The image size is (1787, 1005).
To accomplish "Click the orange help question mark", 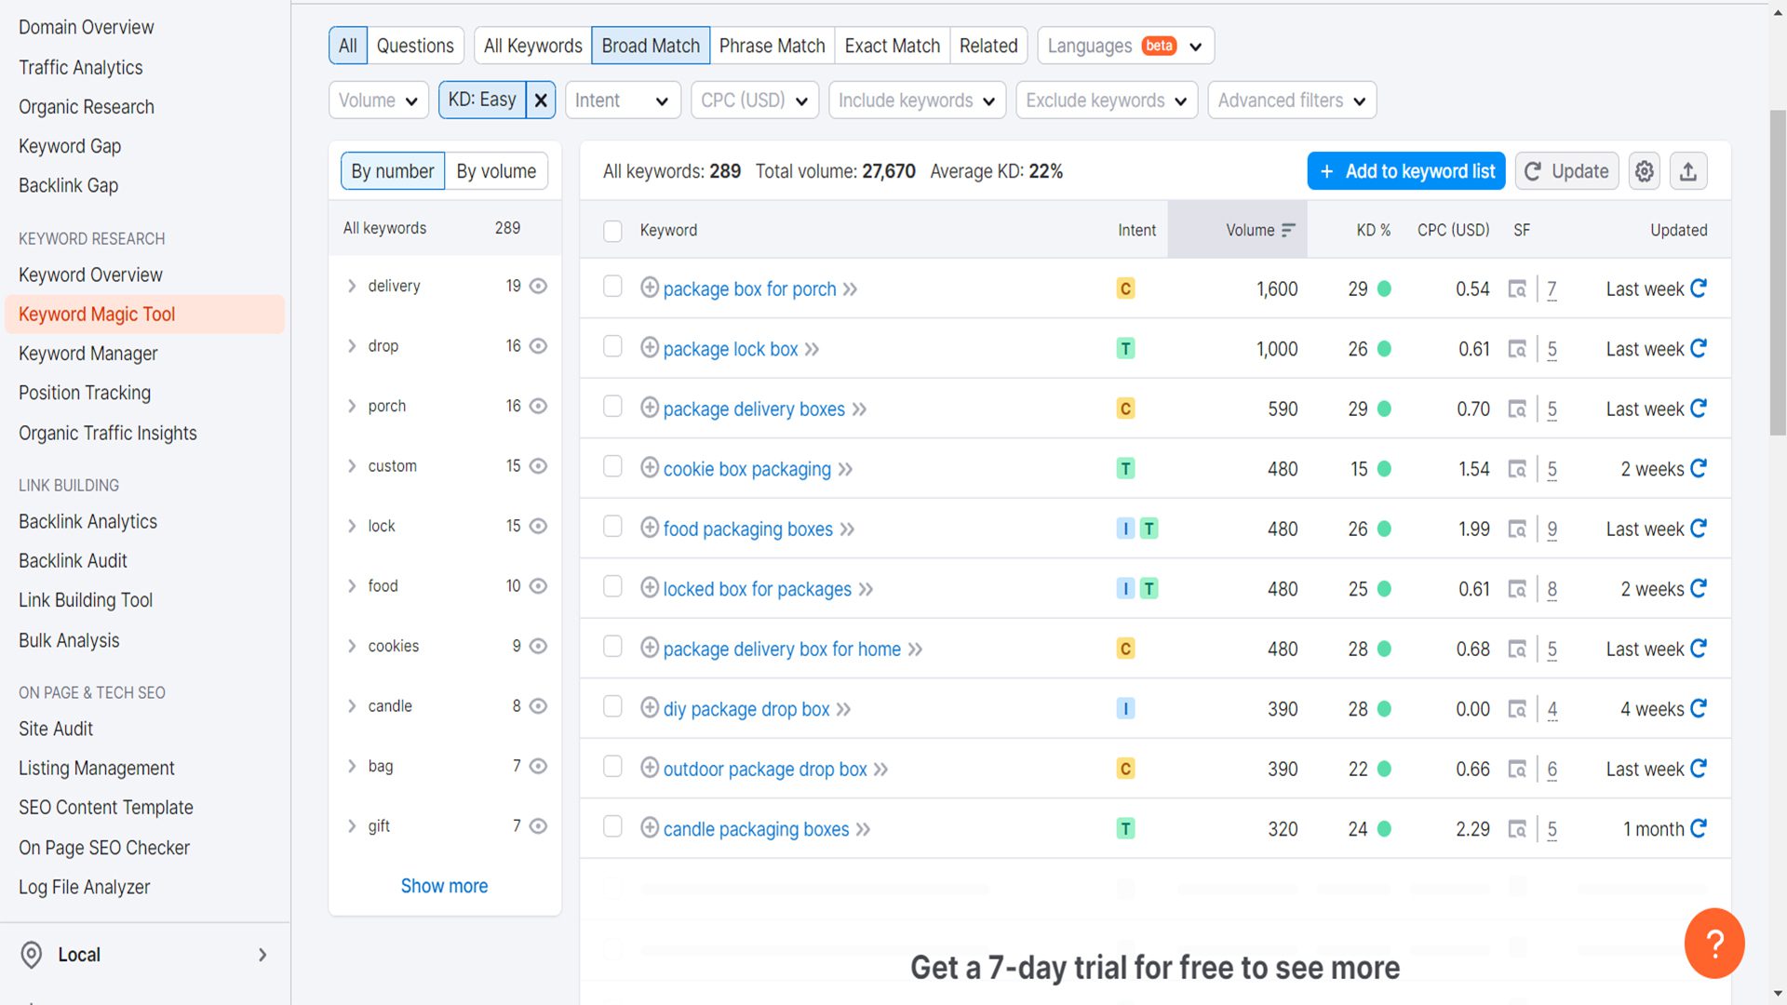I will coord(1713,943).
